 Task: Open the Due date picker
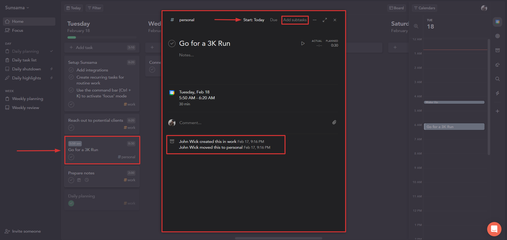(x=274, y=20)
